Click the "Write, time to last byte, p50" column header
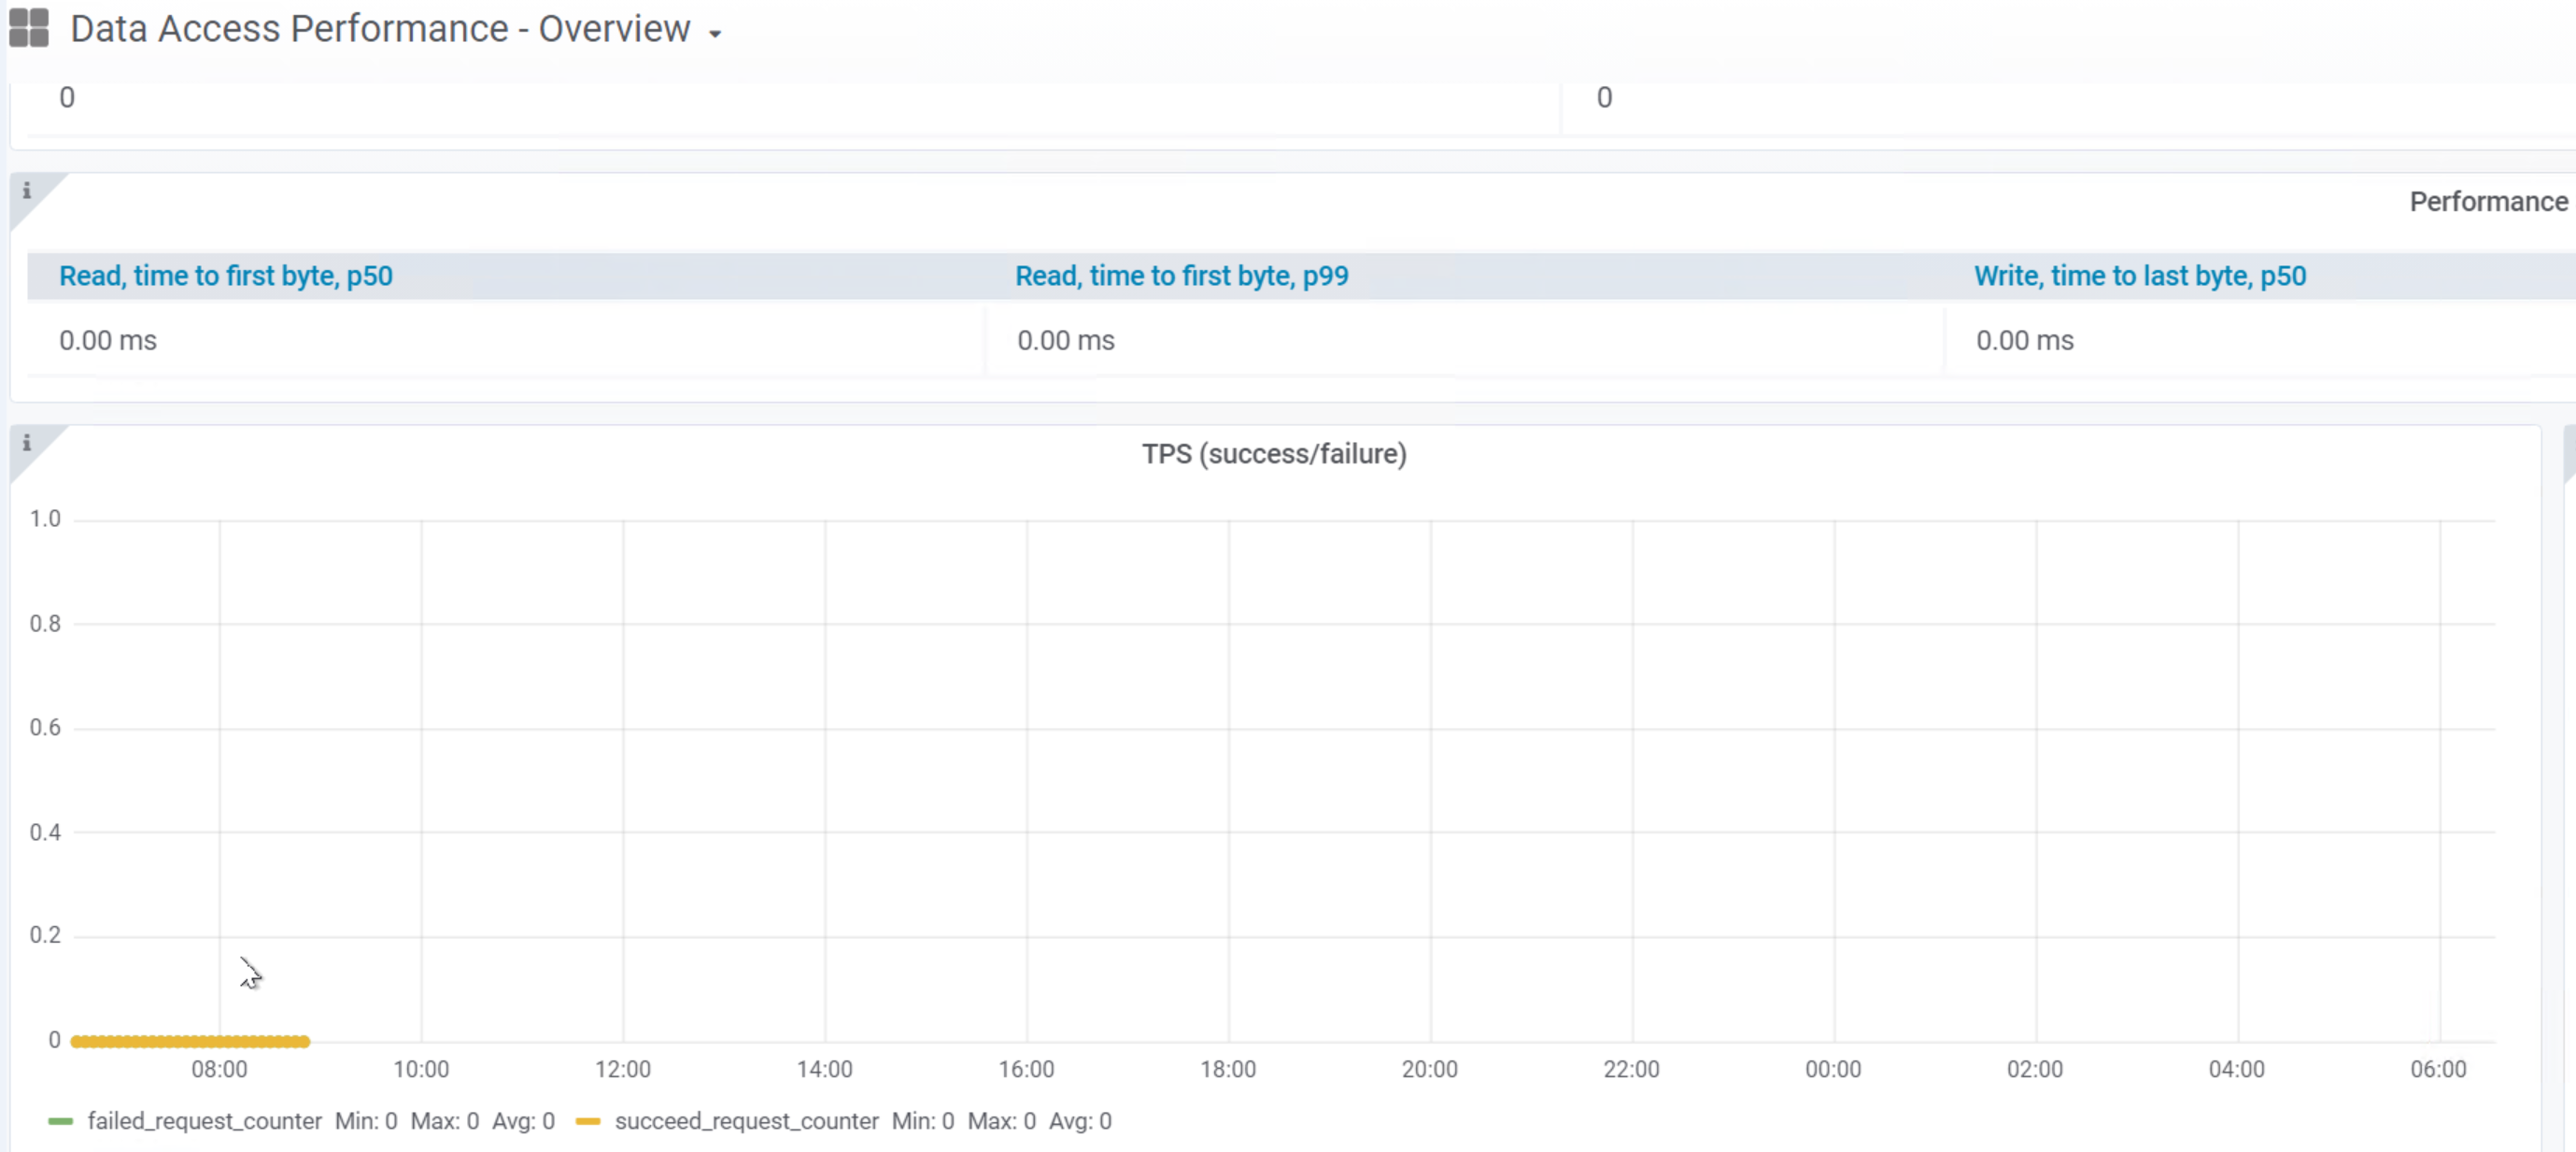 point(2140,275)
